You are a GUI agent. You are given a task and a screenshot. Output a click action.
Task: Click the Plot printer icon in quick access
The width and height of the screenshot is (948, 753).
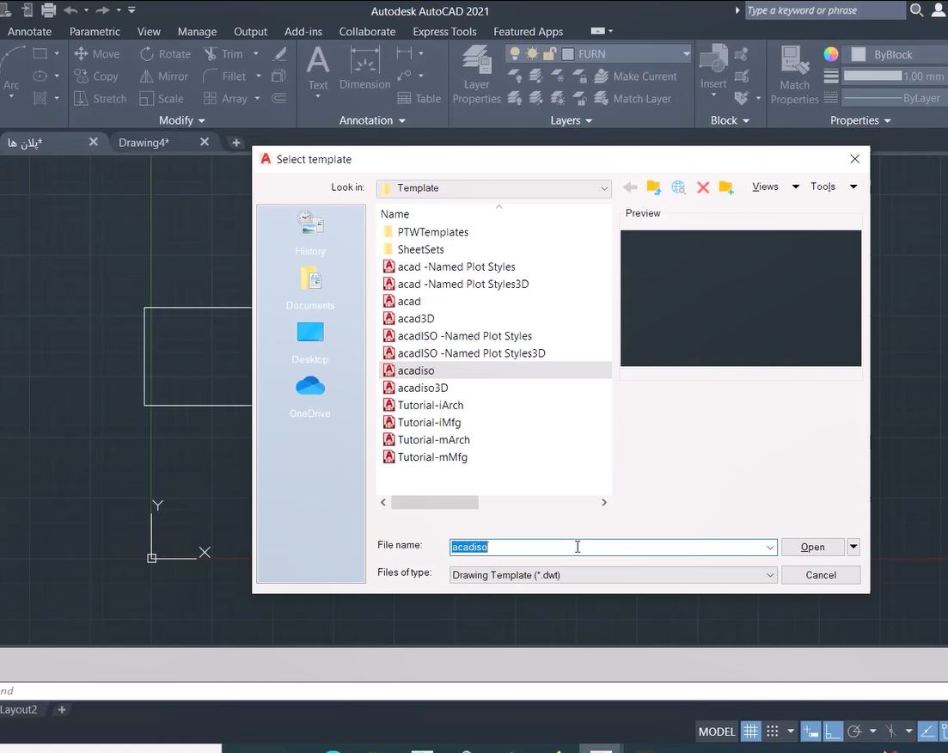(x=48, y=9)
